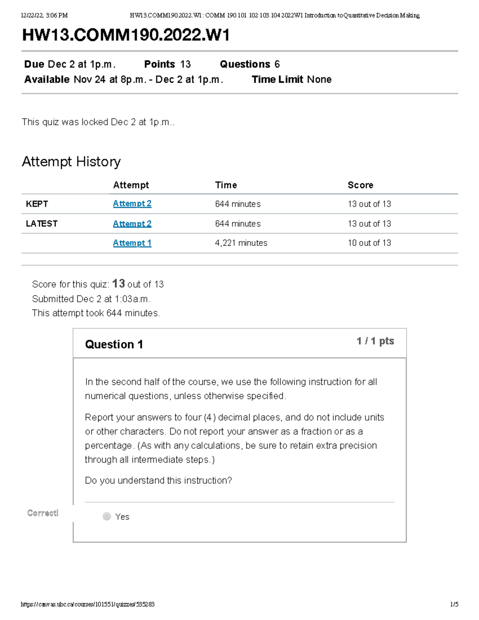Open Attempt 2 link in the LATEST row
The height and width of the screenshot is (620, 479).
point(132,224)
